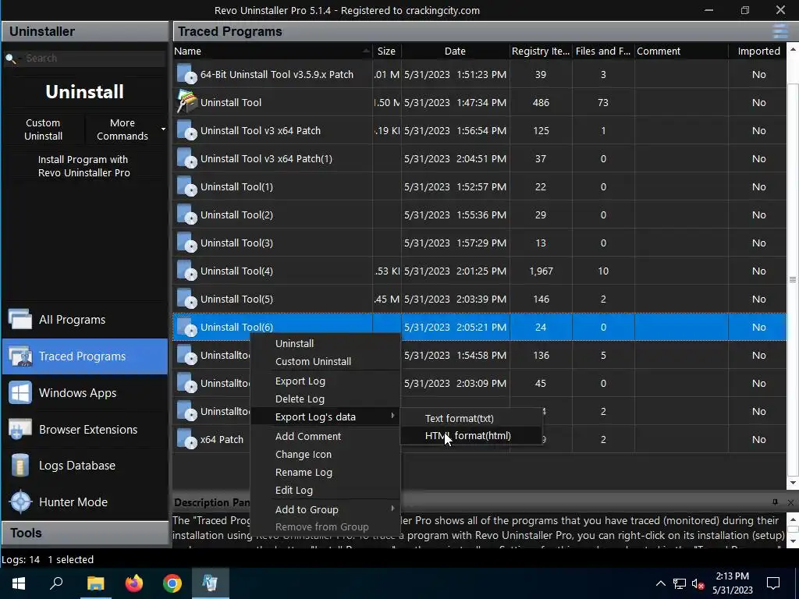The image size is (799, 599).
Task: Click the icon beside Uninstall Tool v3 x64 Patch(1)
Action: coord(186,158)
